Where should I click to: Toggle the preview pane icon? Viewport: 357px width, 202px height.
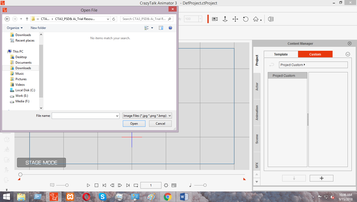pyautogui.click(x=161, y=28)
